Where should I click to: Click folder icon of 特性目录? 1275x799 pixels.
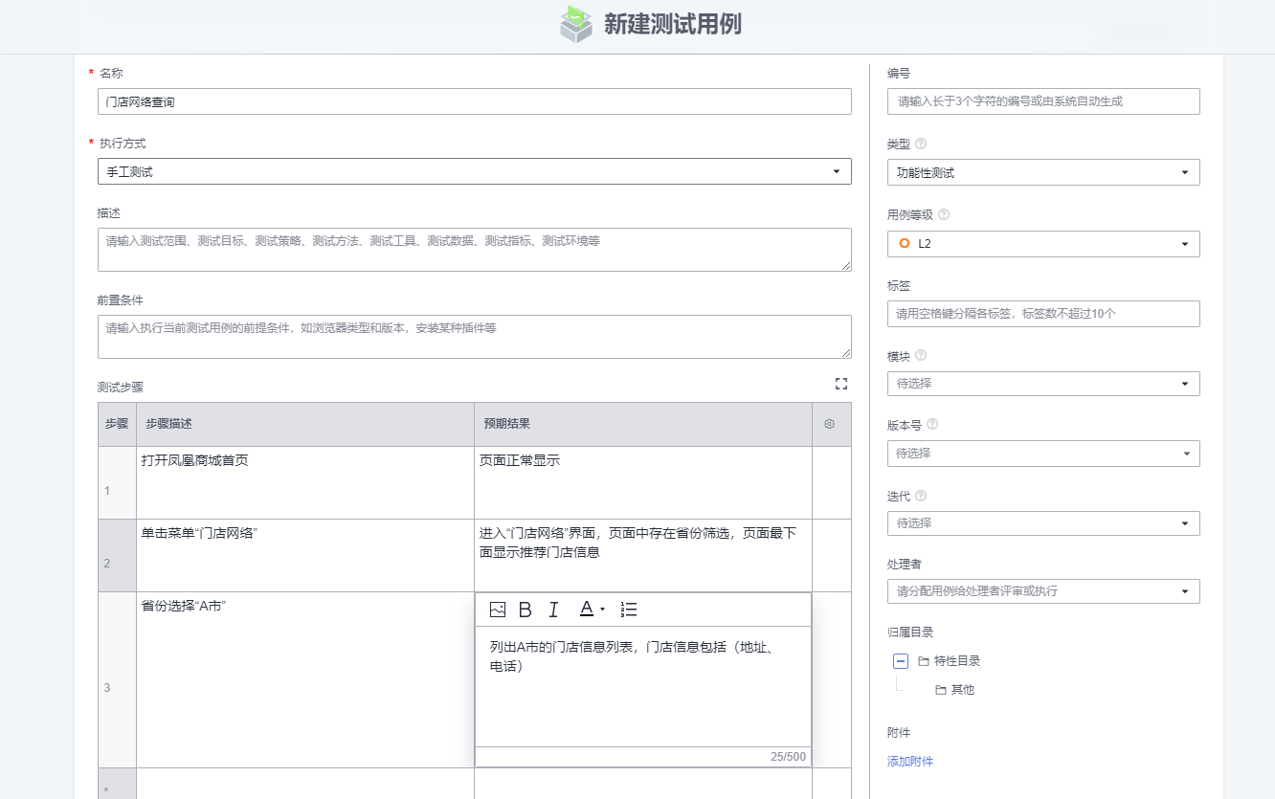pos(924,661)
